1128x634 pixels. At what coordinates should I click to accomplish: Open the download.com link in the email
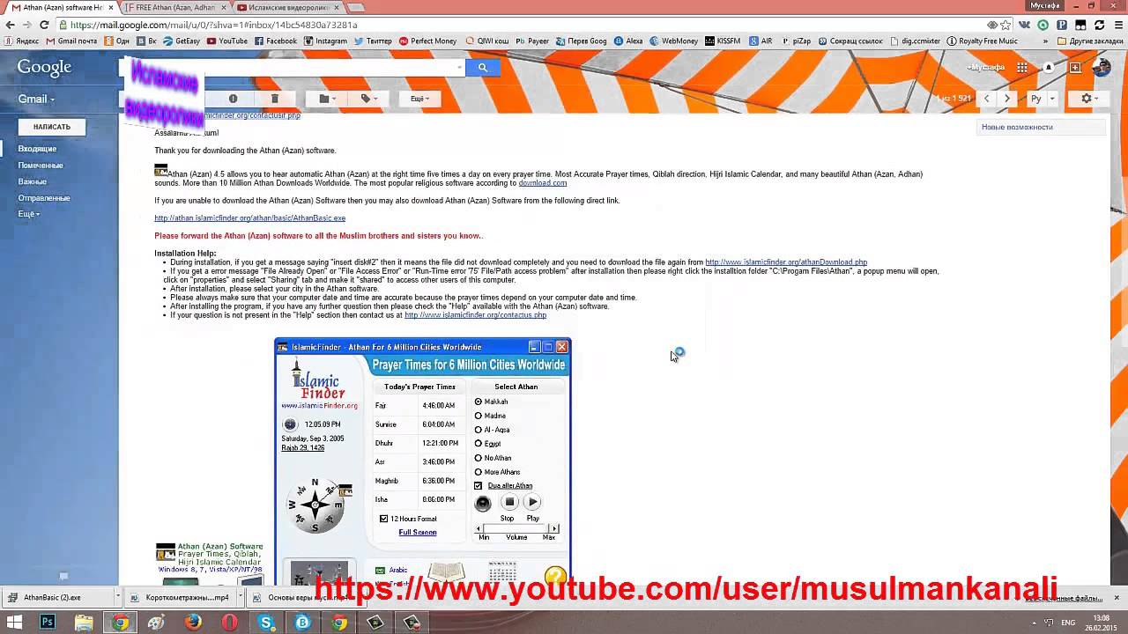pyautogui.click(x=543, y=183)
